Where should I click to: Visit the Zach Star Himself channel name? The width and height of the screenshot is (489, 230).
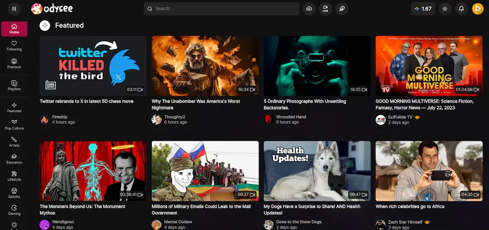pyautogui.click(x=405, y=222)
